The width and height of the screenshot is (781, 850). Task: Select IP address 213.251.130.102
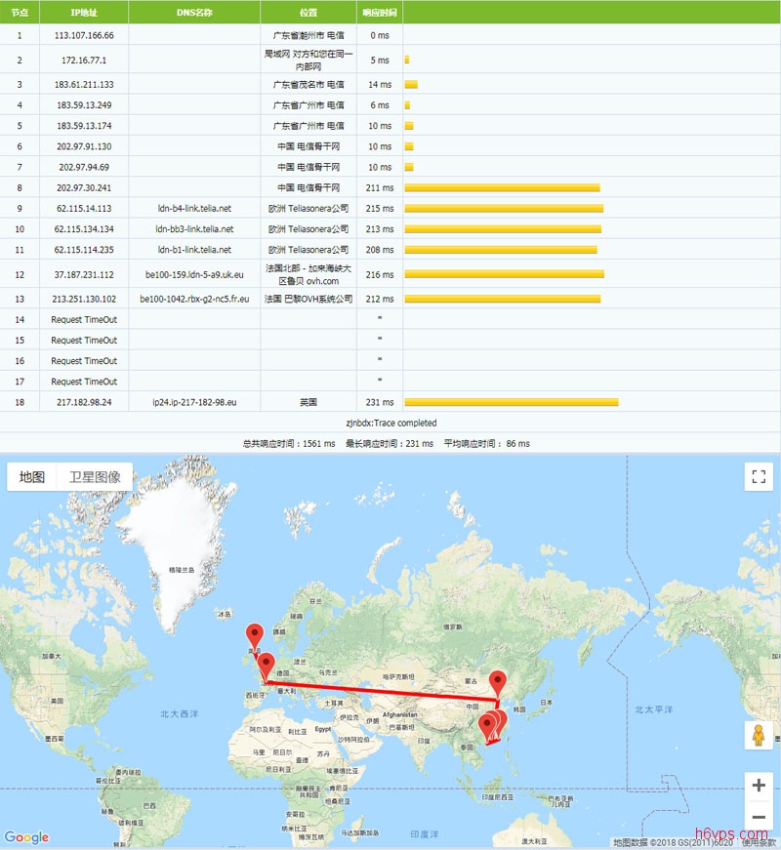click(84, 299)
